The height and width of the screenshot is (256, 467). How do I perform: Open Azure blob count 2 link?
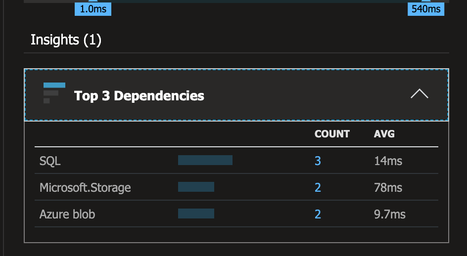click(318, 214)
